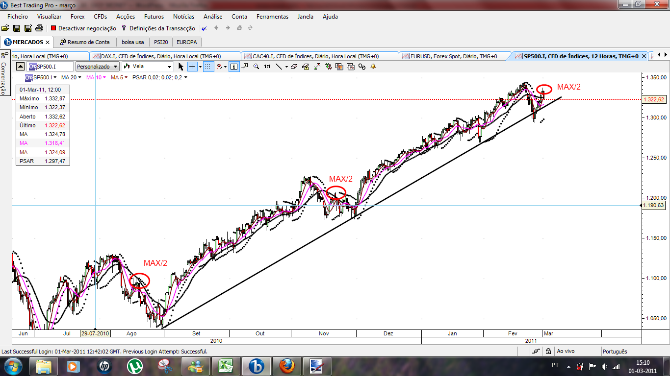The width and height of the screenshot is (670, 376).
Task: Click the refresh arrows icon in top toolbar
Action: [x=251, y=28]
